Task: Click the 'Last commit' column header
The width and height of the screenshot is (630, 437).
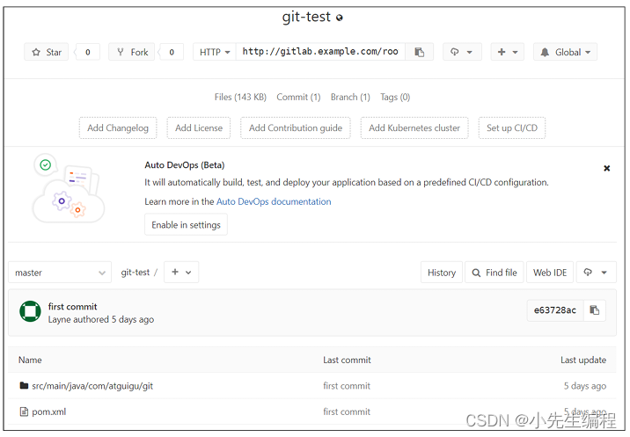Action: click(348, 361)
